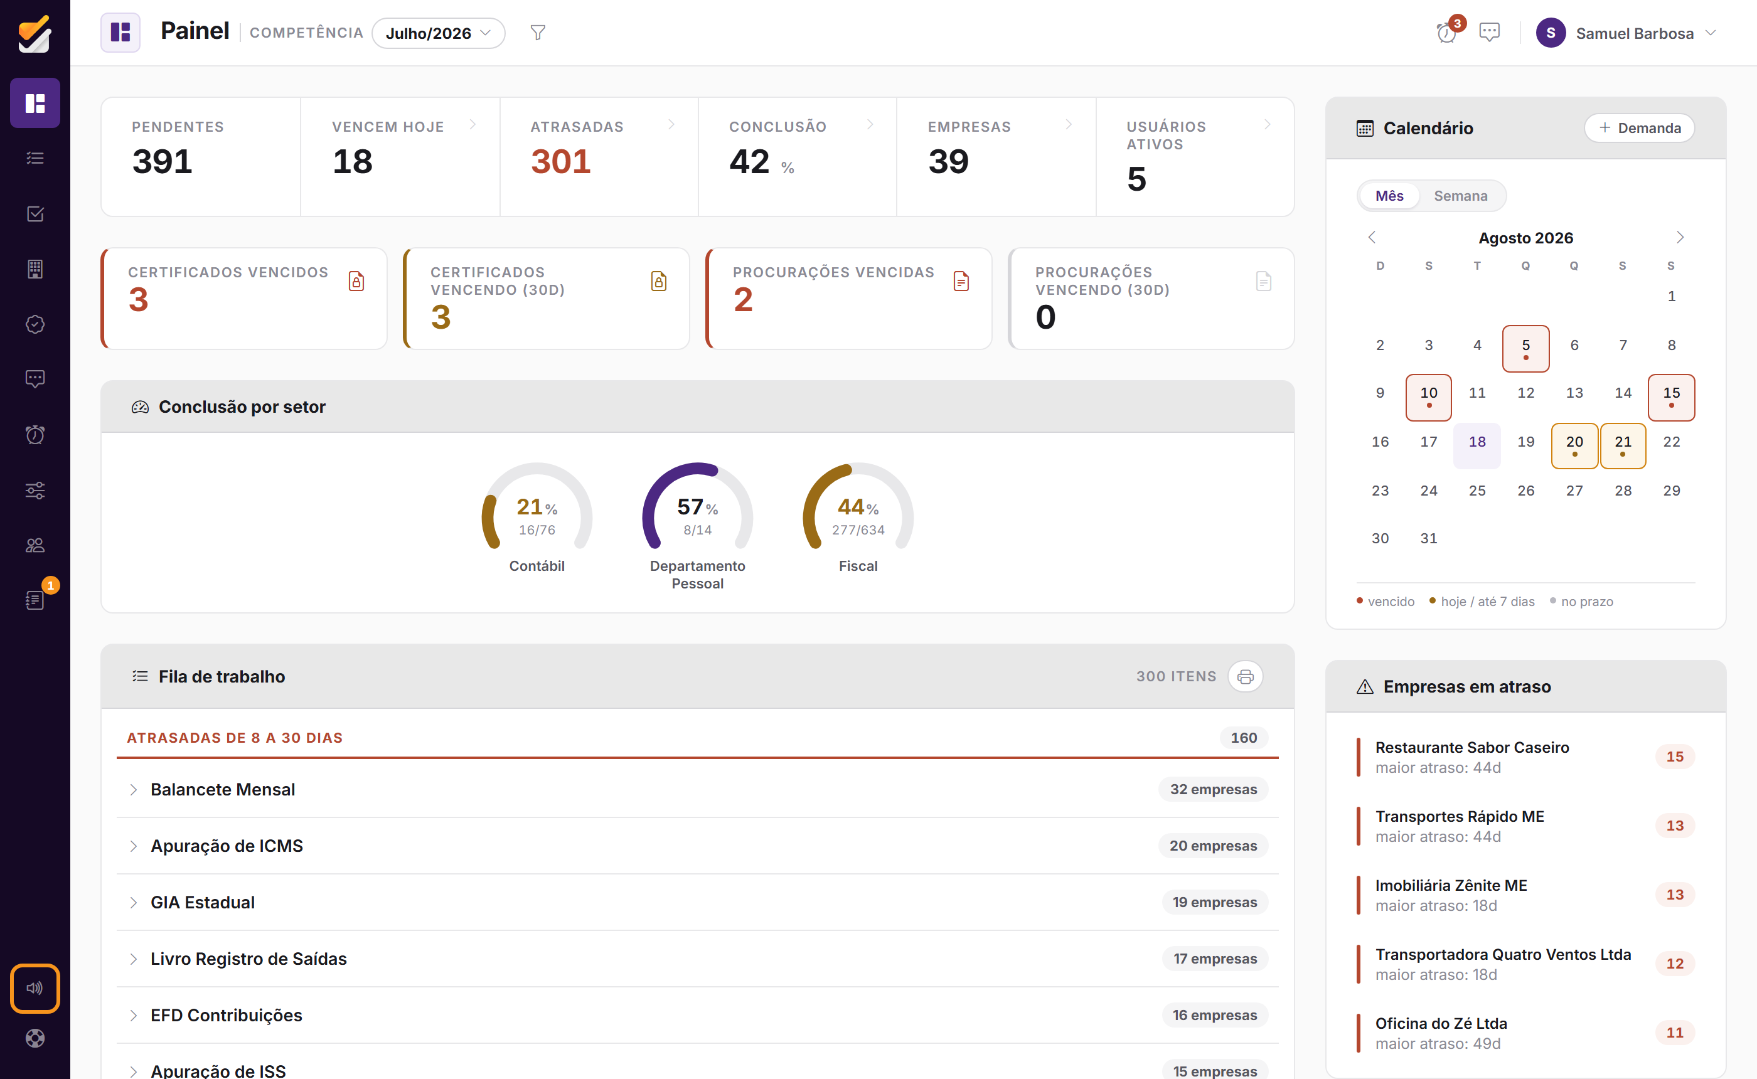Screen dimensions: 1757x1079
Task: Open the Julho/2026 competência dropdown
Action: [438, 33]
